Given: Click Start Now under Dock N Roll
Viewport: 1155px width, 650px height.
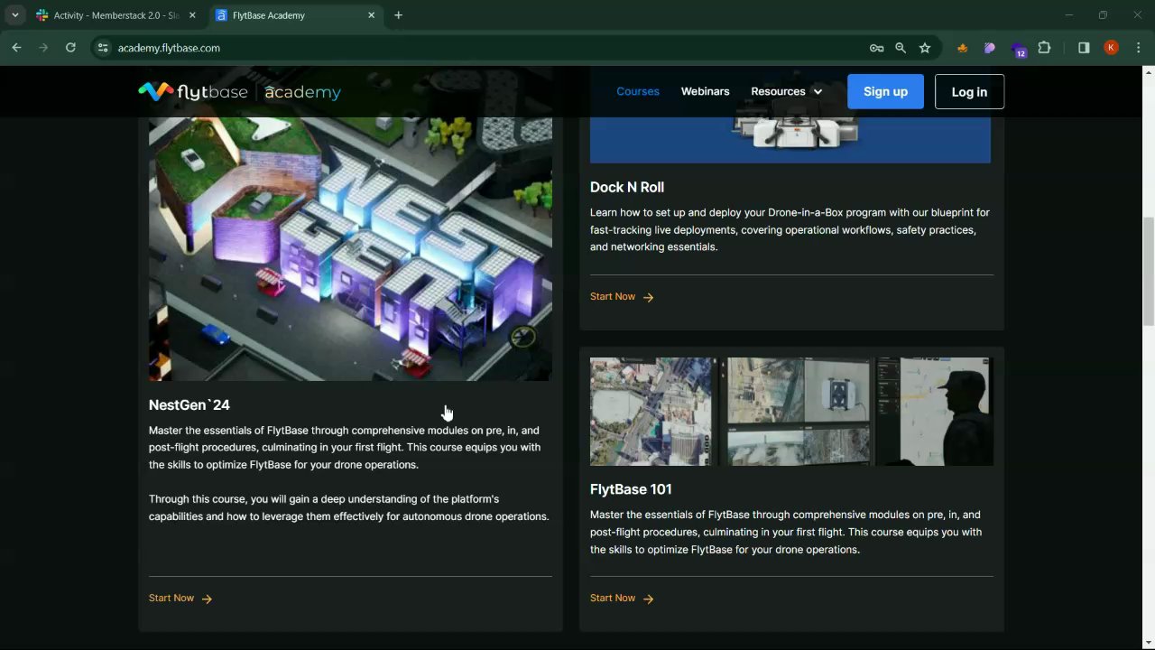Looking at the screenshot, I should point(613,297).
